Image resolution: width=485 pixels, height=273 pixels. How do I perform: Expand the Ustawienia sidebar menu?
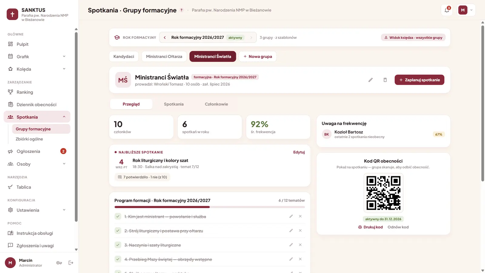click(37, 210)
